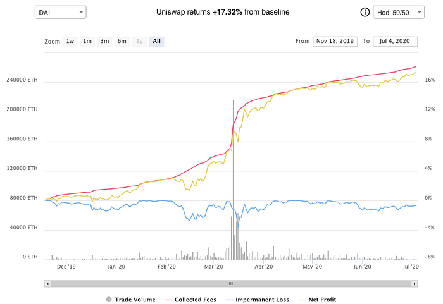
Task: Click the navigator scrollbar left arrow
Action: pos(47,284)
